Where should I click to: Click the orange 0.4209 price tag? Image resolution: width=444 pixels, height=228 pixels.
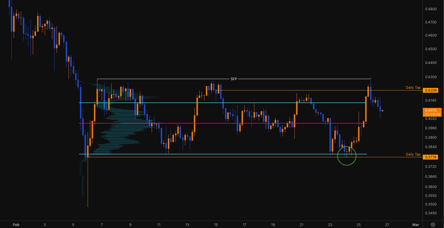pyautogui.click(x=430, y=90)
